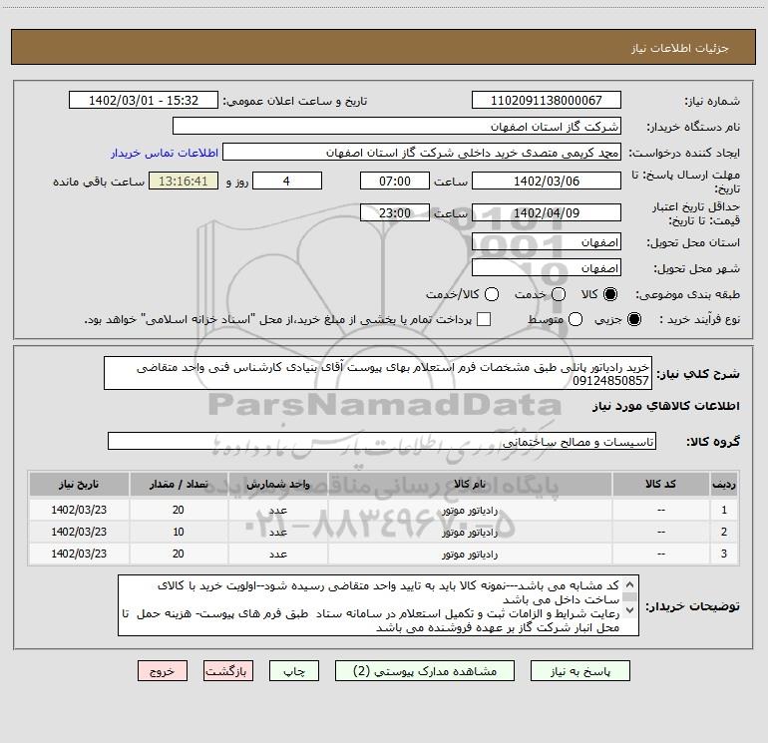Click the price validity date 1402/04/09

coord(547,213)
